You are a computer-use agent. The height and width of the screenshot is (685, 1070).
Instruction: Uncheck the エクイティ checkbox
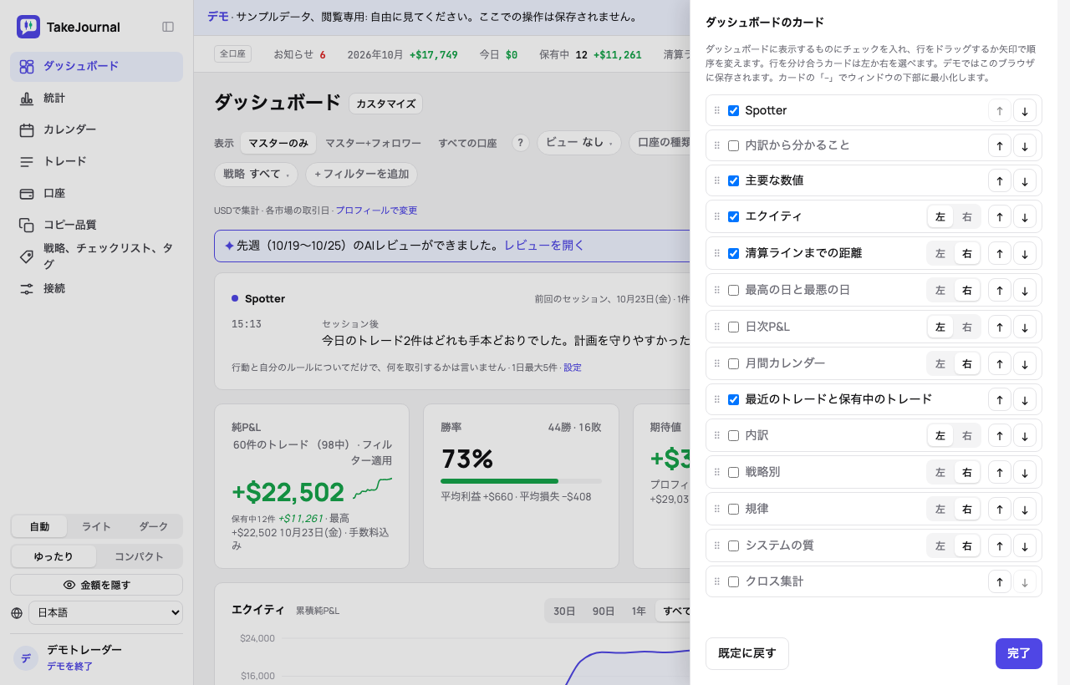tap(733, 216)
